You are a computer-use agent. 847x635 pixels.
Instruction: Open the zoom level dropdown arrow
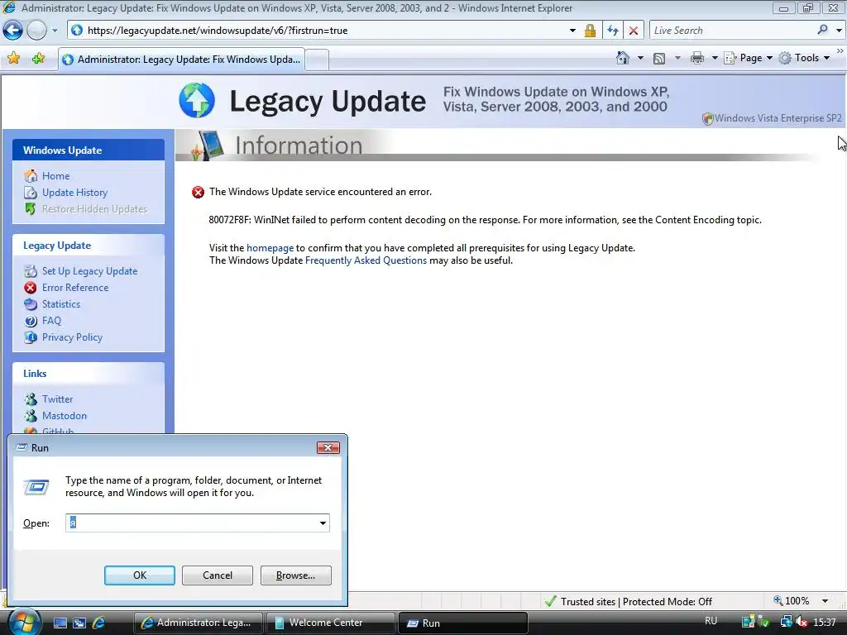click(825, 601)
